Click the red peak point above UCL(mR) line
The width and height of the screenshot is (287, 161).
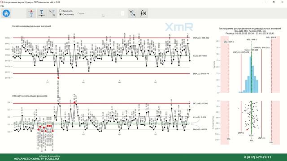[x=74, y=102]
